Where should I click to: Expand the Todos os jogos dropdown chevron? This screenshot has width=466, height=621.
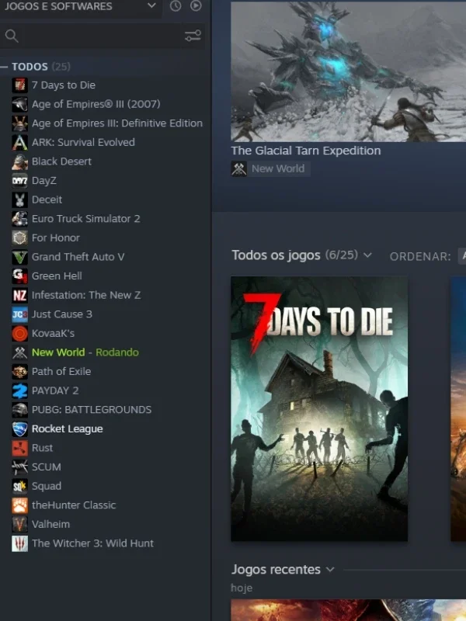click(x=367, y=255)
